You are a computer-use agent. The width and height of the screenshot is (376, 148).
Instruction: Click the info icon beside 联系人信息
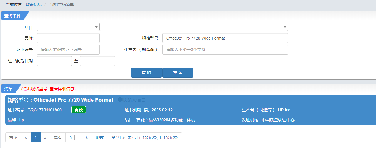click(x=120, y=100)
